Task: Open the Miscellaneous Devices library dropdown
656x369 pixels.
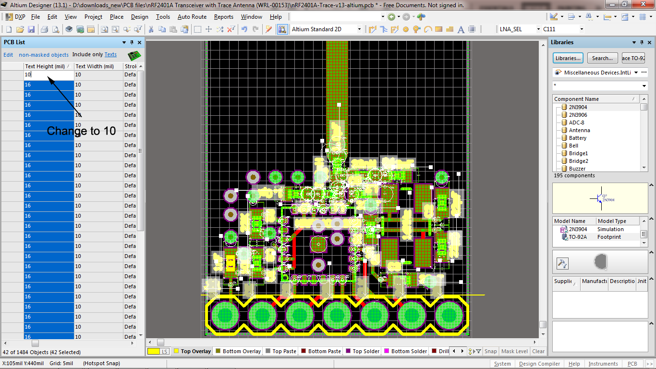Action: (x=636, y=73)
